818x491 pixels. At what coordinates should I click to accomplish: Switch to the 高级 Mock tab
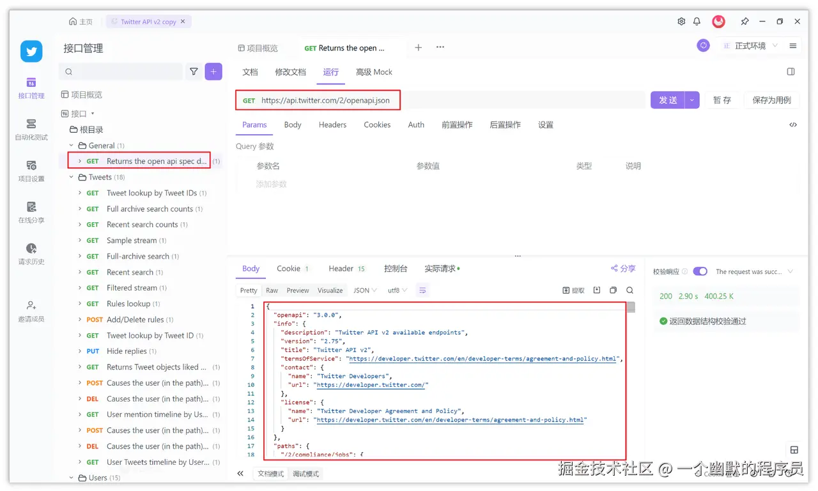(x=374, y=72)
